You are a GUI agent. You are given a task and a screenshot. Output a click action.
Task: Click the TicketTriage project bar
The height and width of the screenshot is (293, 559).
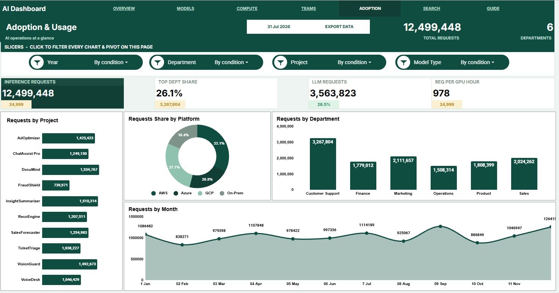pos(61,248)
